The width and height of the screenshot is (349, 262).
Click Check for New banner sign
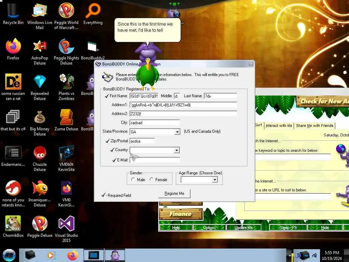(322, 101)
